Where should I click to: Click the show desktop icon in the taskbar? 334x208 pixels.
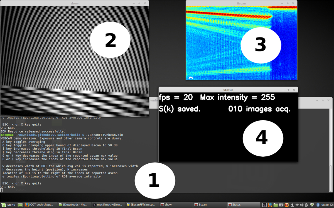[20, 205]
